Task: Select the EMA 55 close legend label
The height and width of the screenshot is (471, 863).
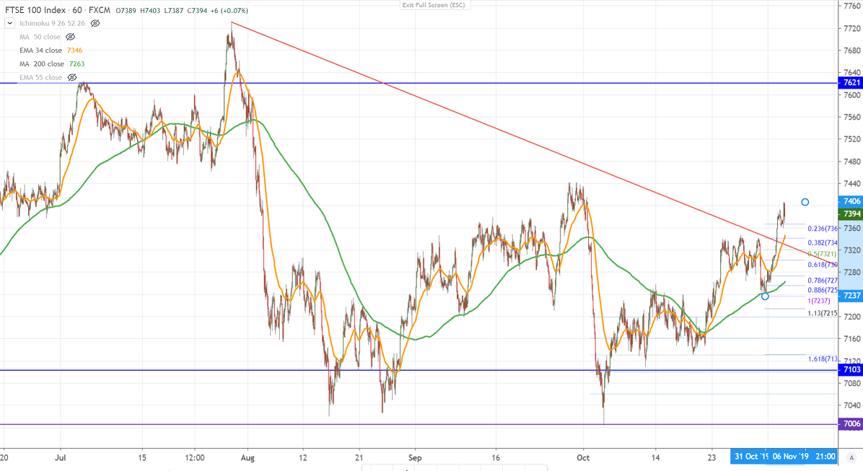Action: 40,78
